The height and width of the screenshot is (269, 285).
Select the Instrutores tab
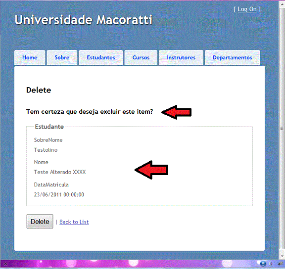[181, 57]
